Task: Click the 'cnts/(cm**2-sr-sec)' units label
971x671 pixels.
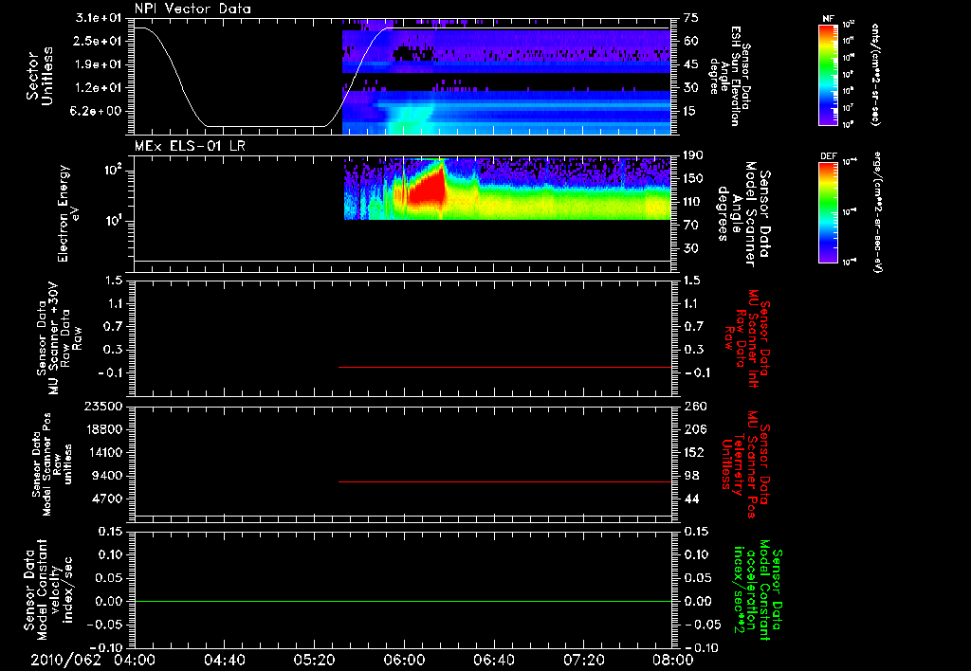Action: tap(875, 75)
